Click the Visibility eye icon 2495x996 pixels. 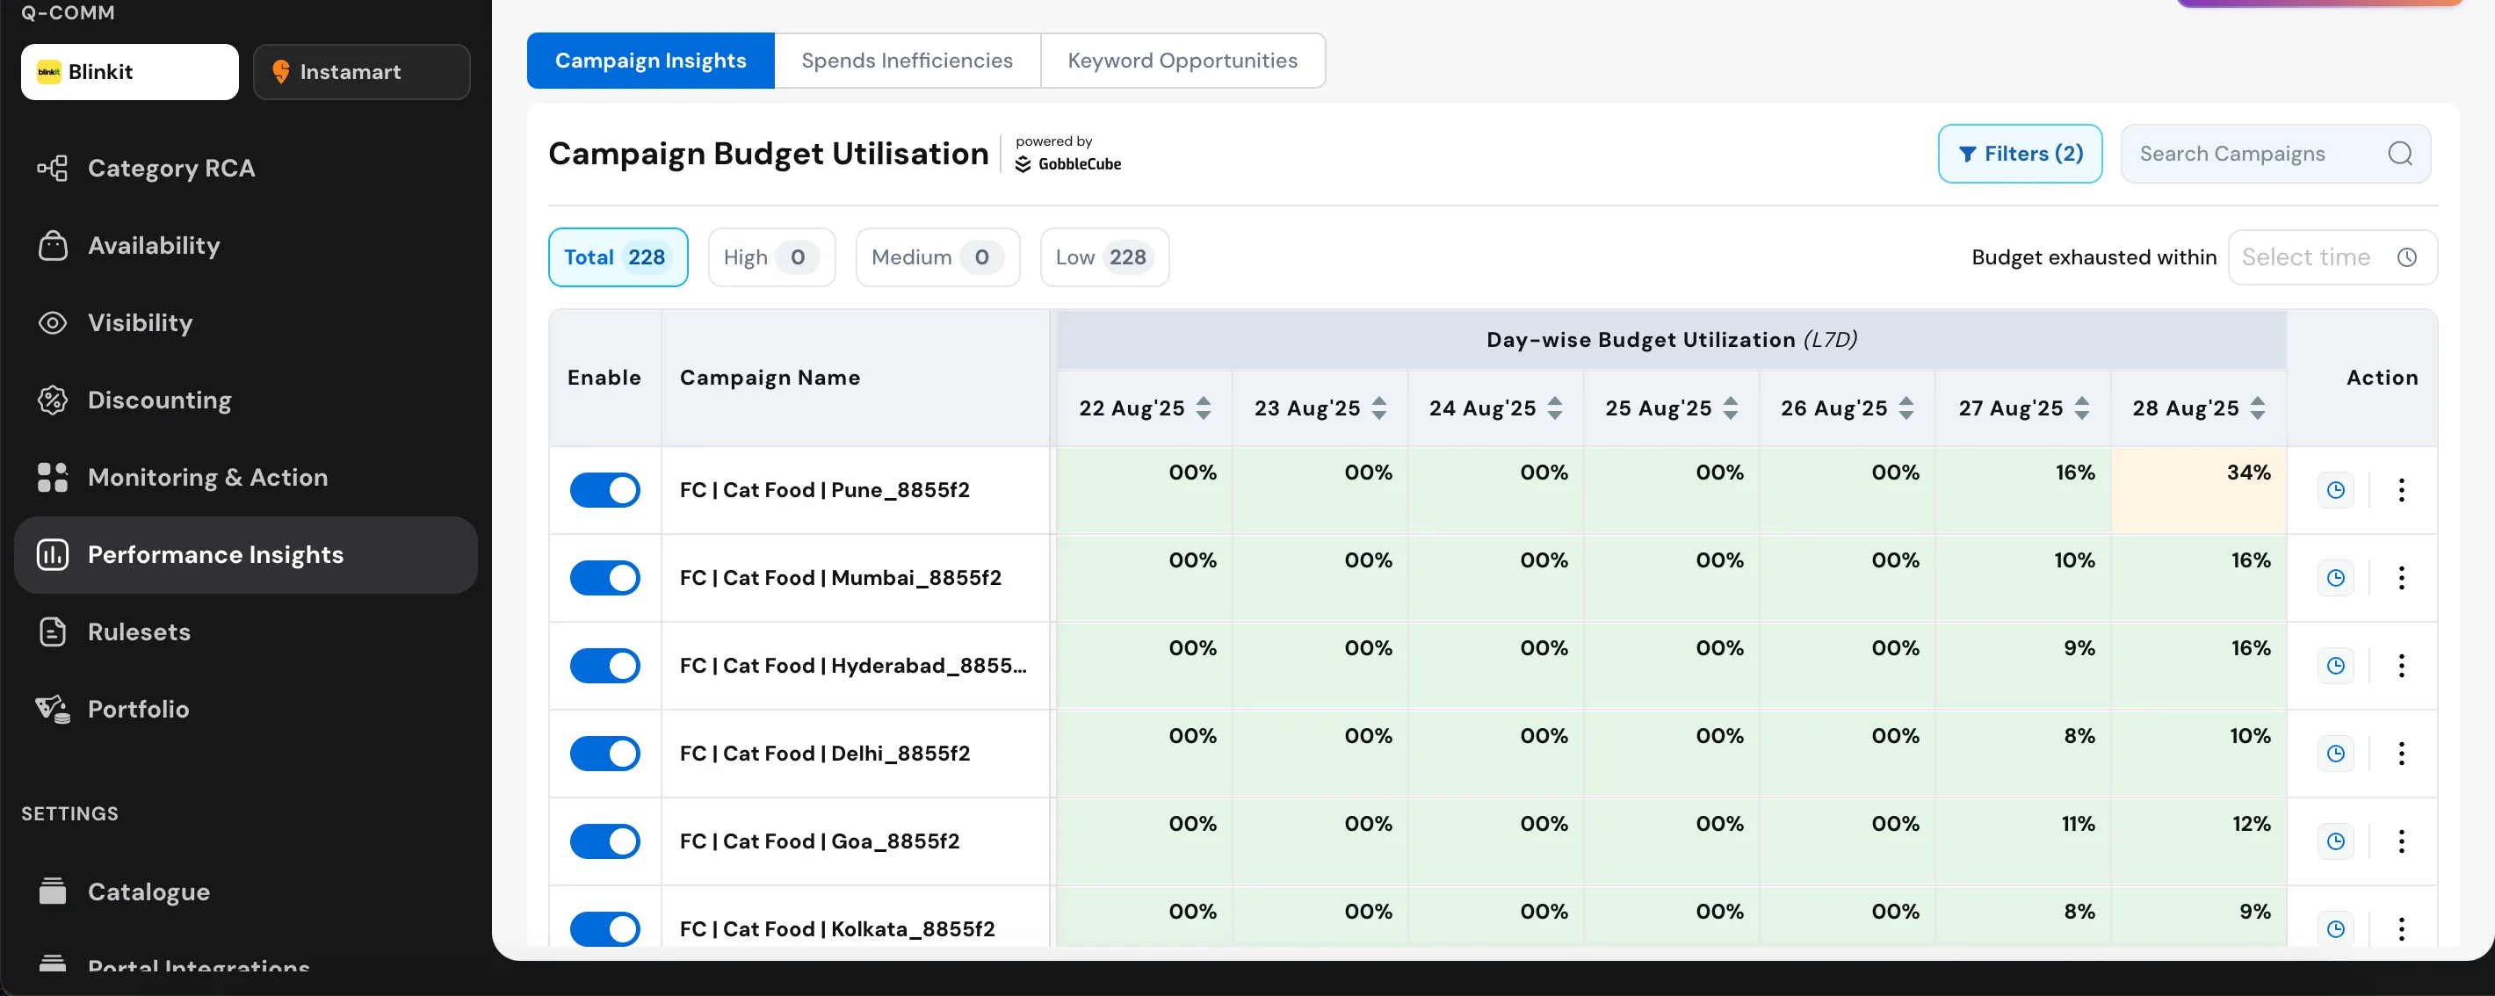point(53,322)
